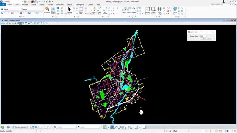This screenshot has height=133, width=237.
Task: Open the Help ribbon tab
Action: tap(98, 5)
